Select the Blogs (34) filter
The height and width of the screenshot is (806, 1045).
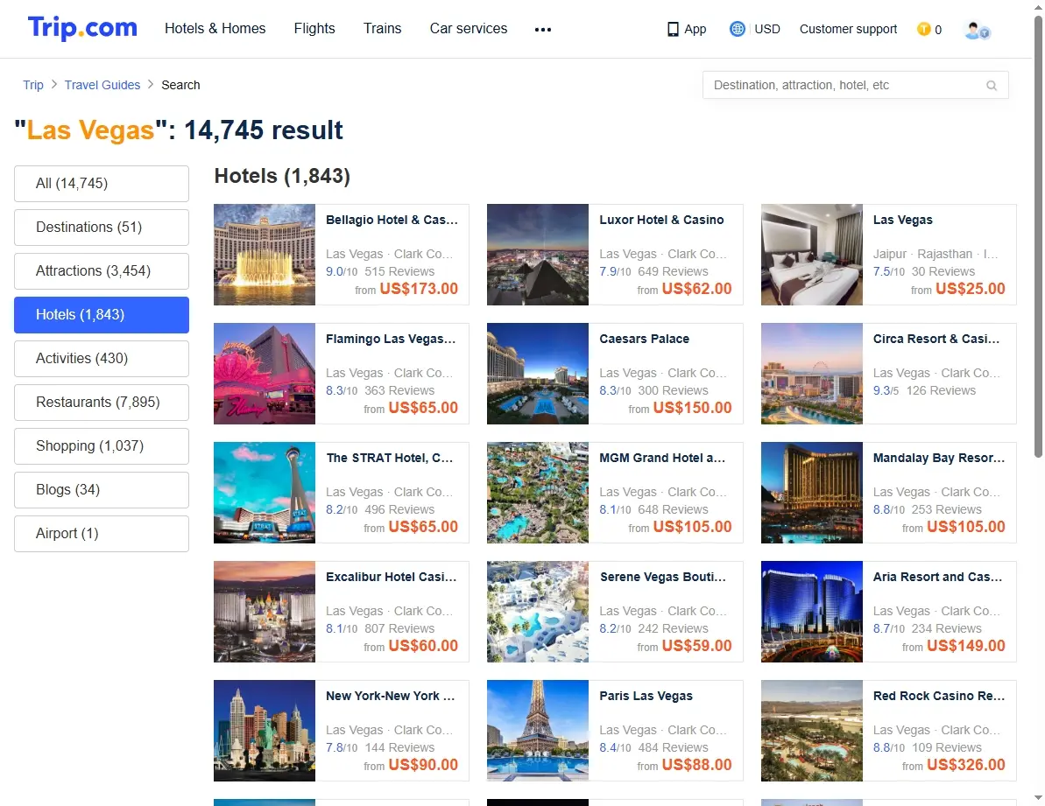point(102,489)
